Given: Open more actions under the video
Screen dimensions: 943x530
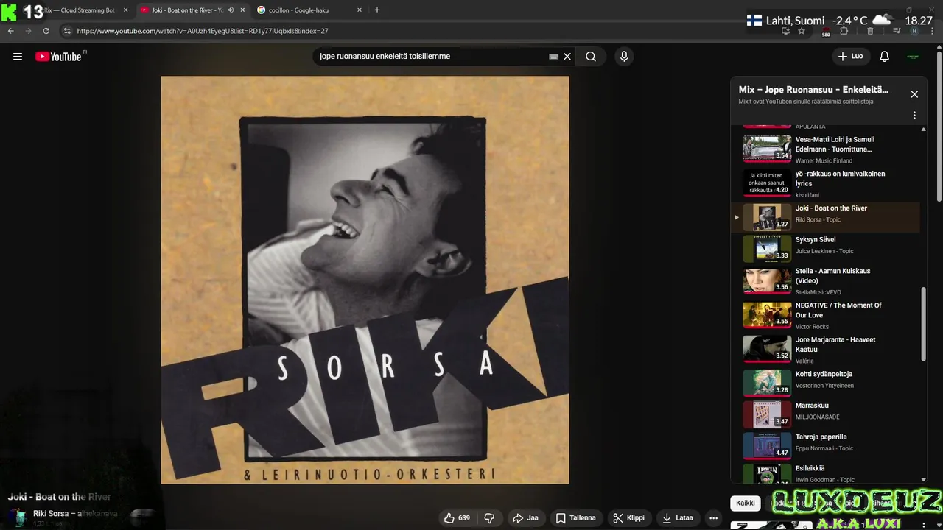Looking at the screenshot, I should point(713,518).
